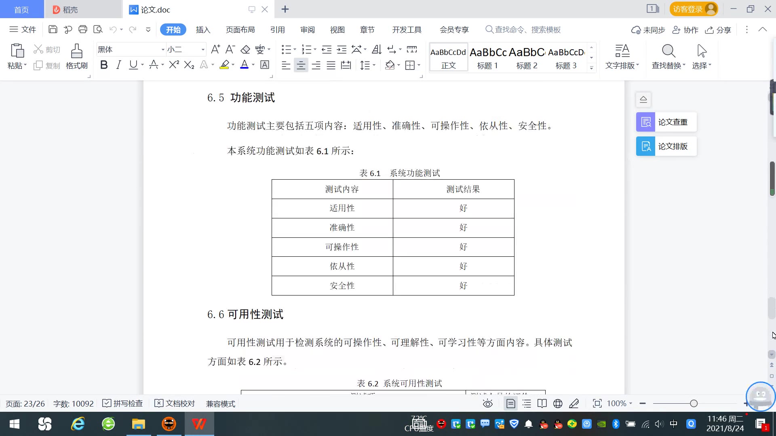
Task: Decrease font size with A- icon
Action: click(230, 50)
